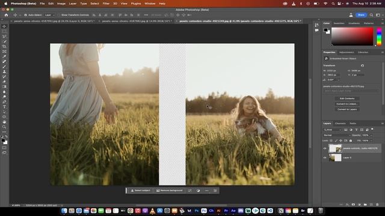The height and width of the screenshot is (216, 385).
Task: Open the Layers panel options menu
Action: tap(382, 124)
